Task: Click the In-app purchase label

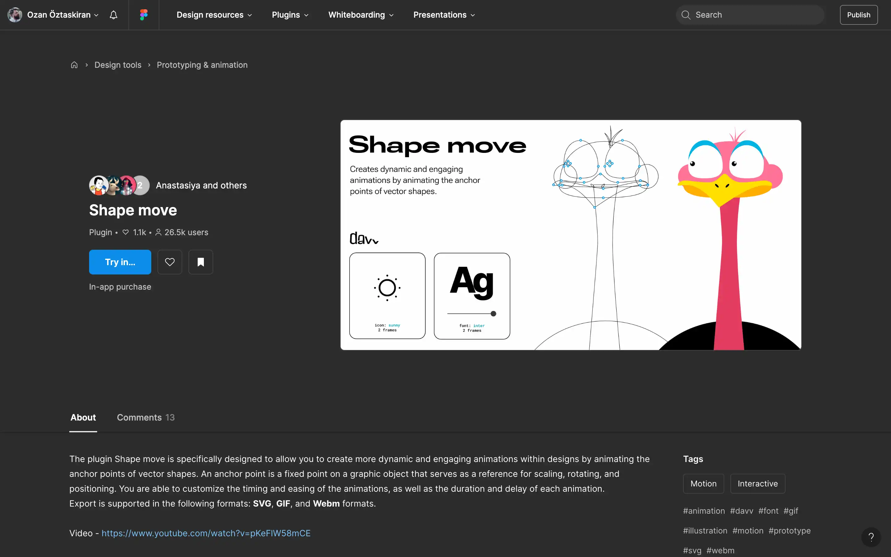Action: (x=120, y=287)
